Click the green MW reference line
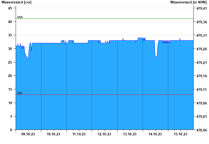Image resolution: width=209 pixels, height=144 pixels. tap(105, 19)
